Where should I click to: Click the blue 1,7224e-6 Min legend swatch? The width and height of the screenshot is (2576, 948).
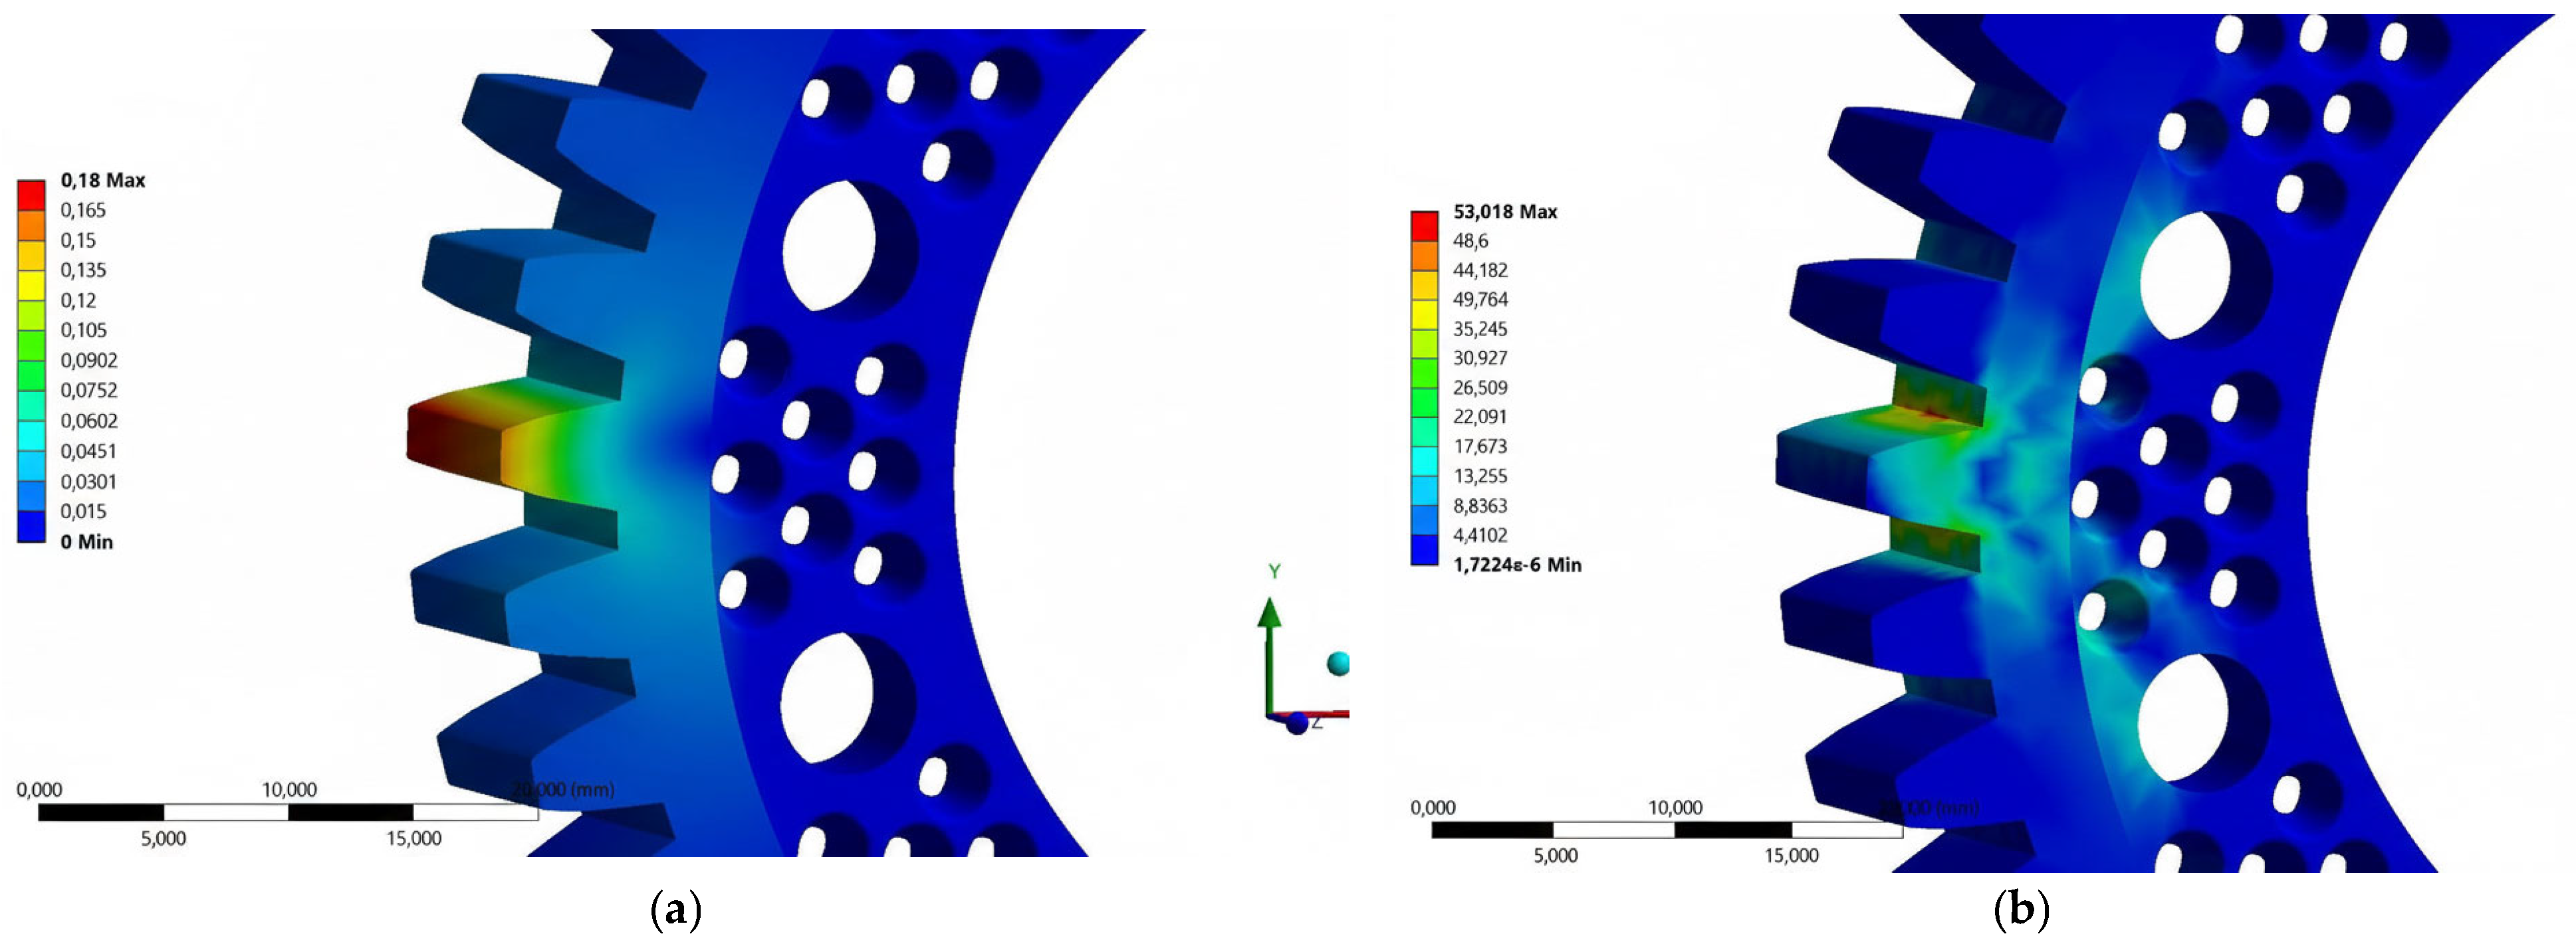[1424, 551]
